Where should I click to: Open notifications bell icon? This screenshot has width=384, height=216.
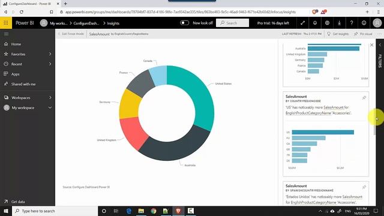point(315,23)
